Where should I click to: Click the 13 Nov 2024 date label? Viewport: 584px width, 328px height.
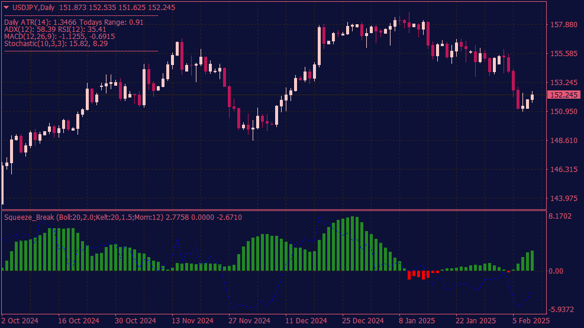[192, 320]
